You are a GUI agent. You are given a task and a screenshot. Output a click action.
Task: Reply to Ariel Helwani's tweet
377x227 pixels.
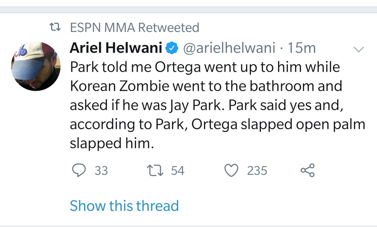(78, 170)
